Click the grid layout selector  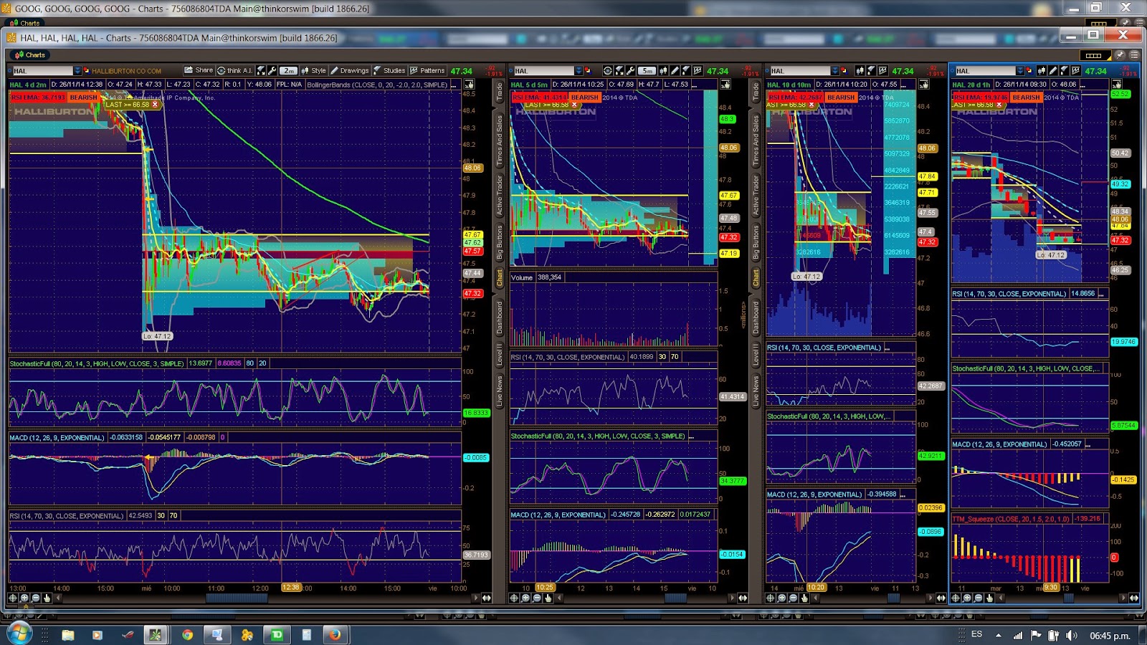click(1094, 55)
